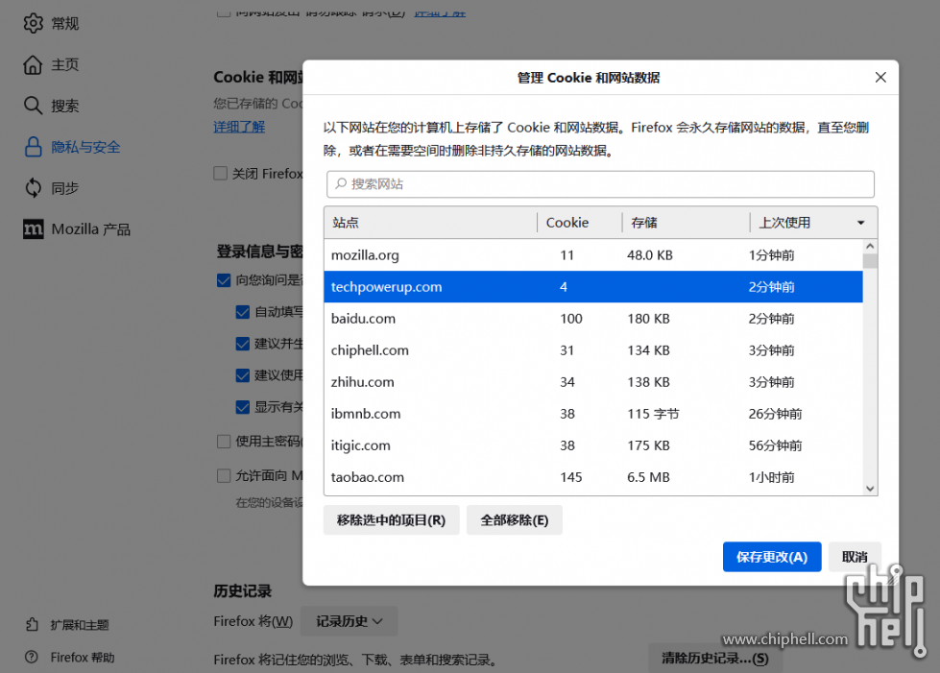Open the 常规 general settings gear icon
The height and width of the screenshot is (673, 940).
[x=33, y=23]
